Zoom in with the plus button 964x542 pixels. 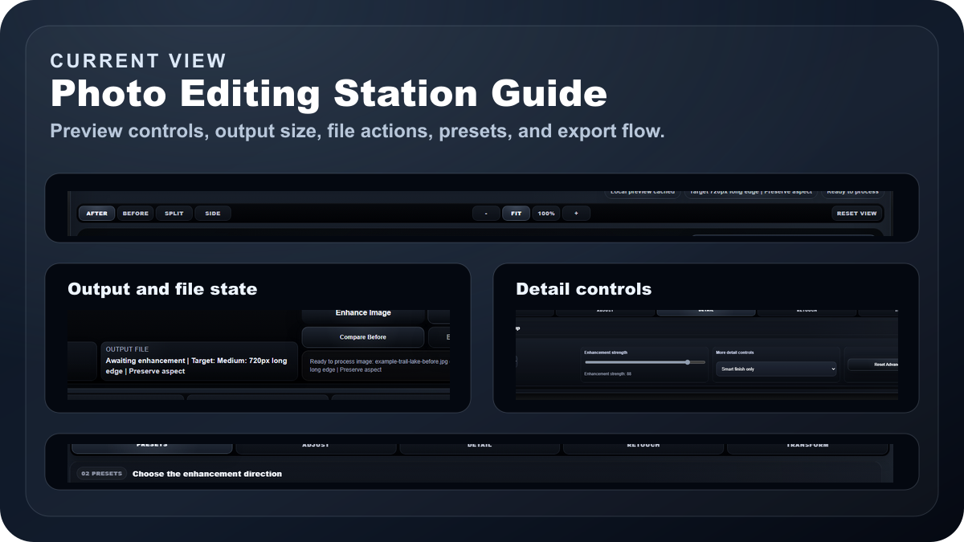pos(576,214)
